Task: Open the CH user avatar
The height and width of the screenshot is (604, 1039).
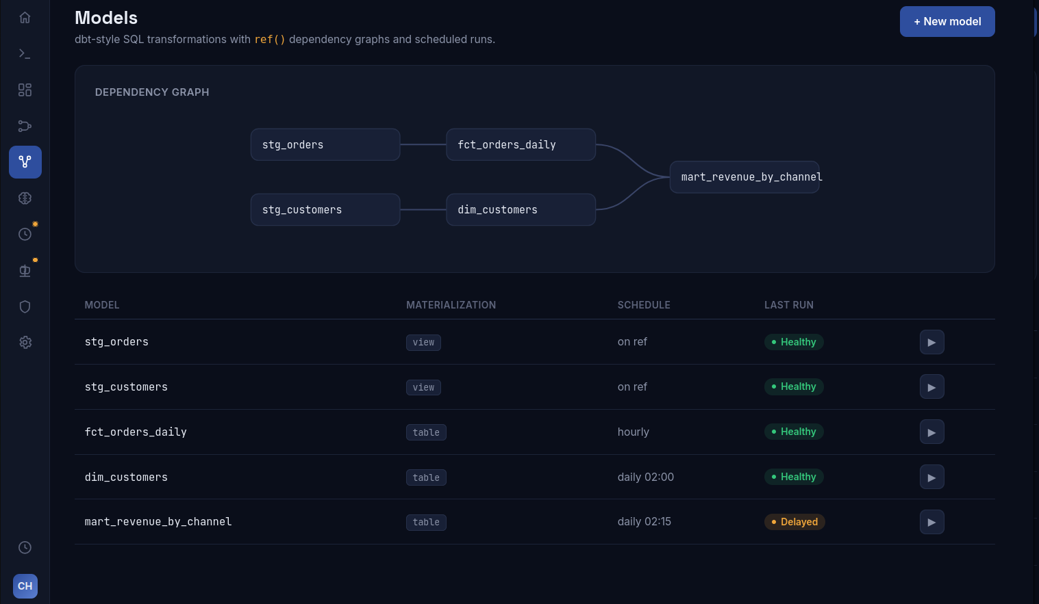Action: point(25,586)
